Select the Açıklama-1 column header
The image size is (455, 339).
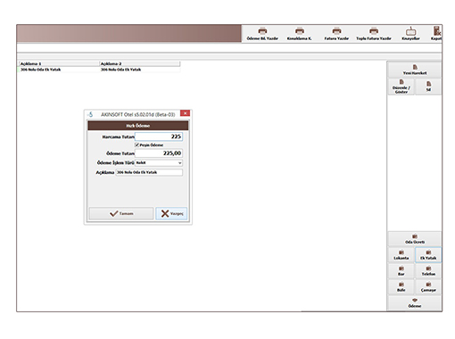59,63
